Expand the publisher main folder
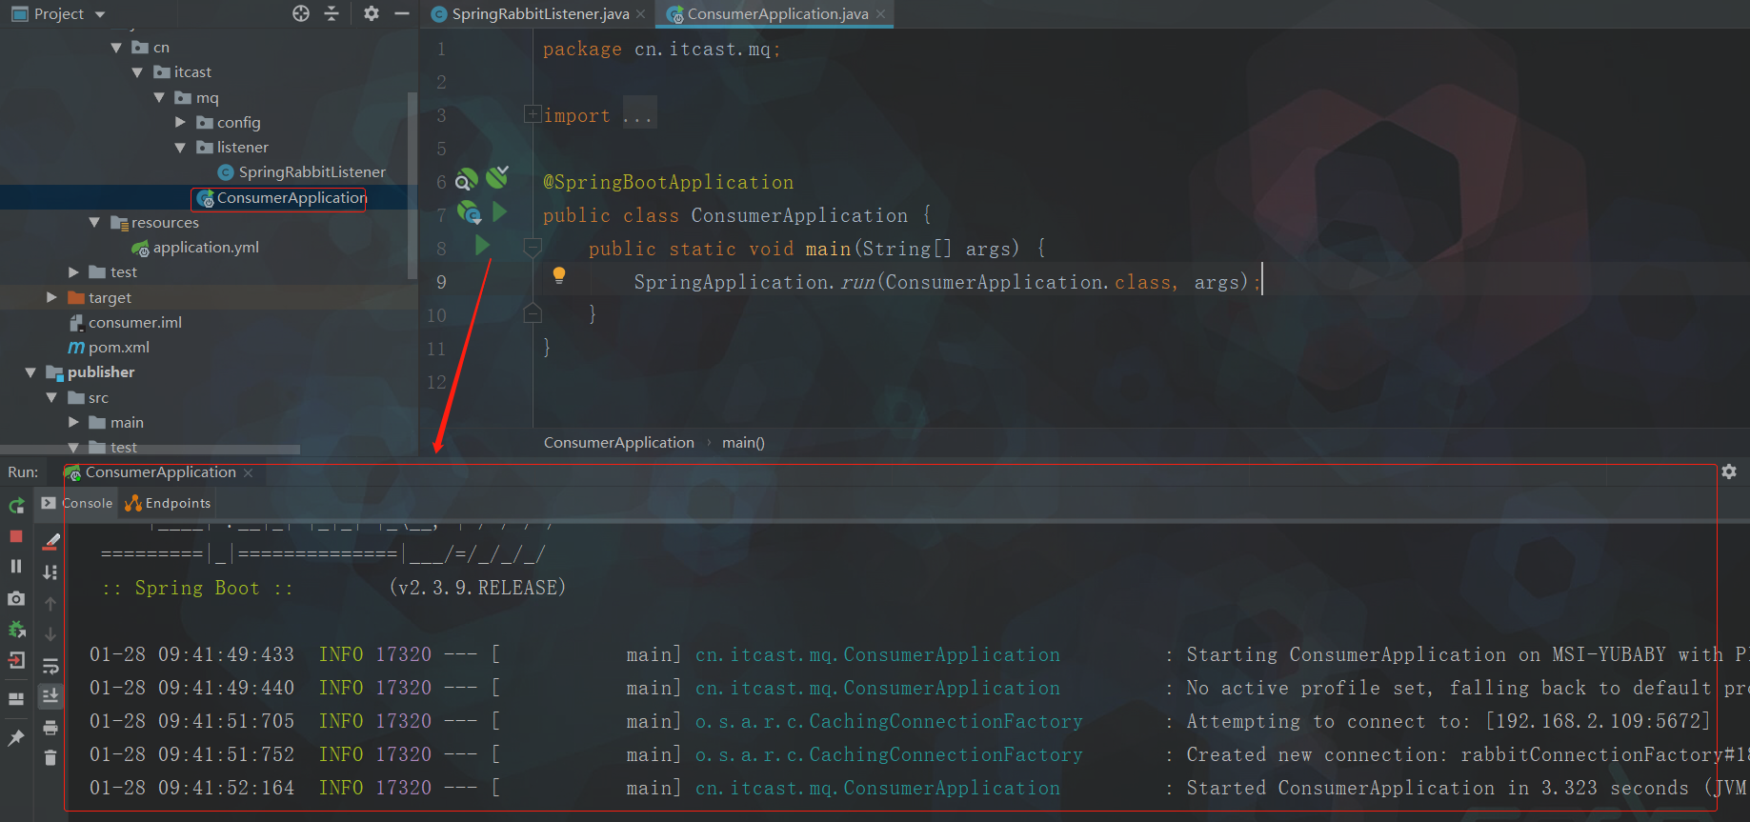The height and width of the screenshot is (822, 1750). (73, 422)
